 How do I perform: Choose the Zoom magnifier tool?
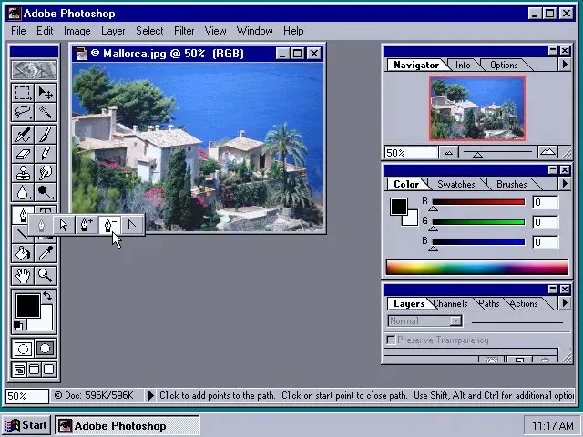click(x=45, y=276)
